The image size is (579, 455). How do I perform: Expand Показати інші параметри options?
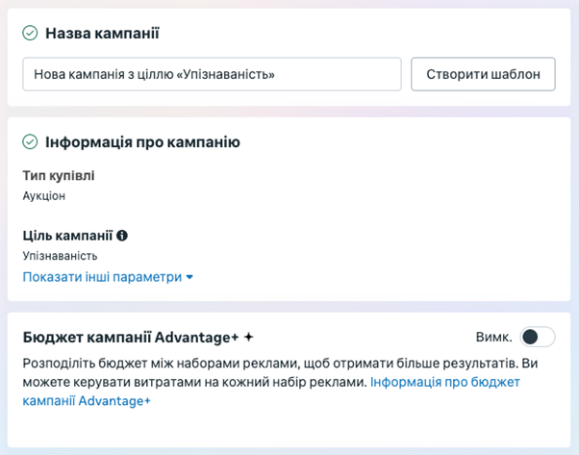102,277
